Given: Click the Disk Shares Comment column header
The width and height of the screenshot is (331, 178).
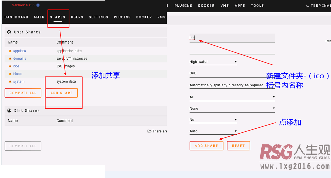Looking at the screenshot, I should tap(65, 121).
